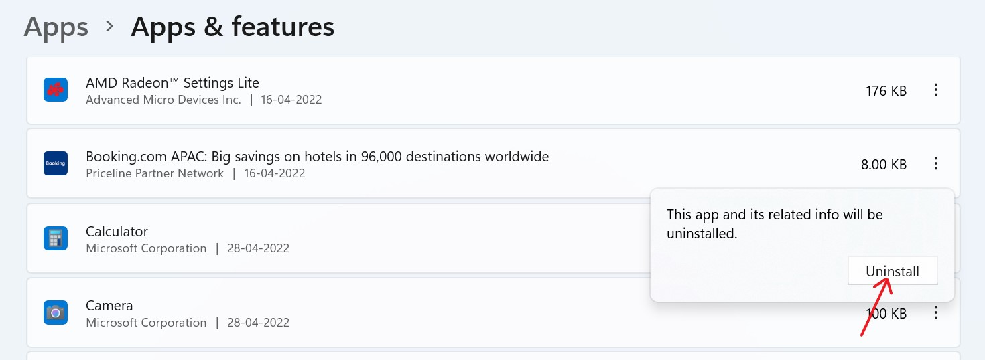
Task: Click the 8.00 KB size value
Action: click(883, 164)
